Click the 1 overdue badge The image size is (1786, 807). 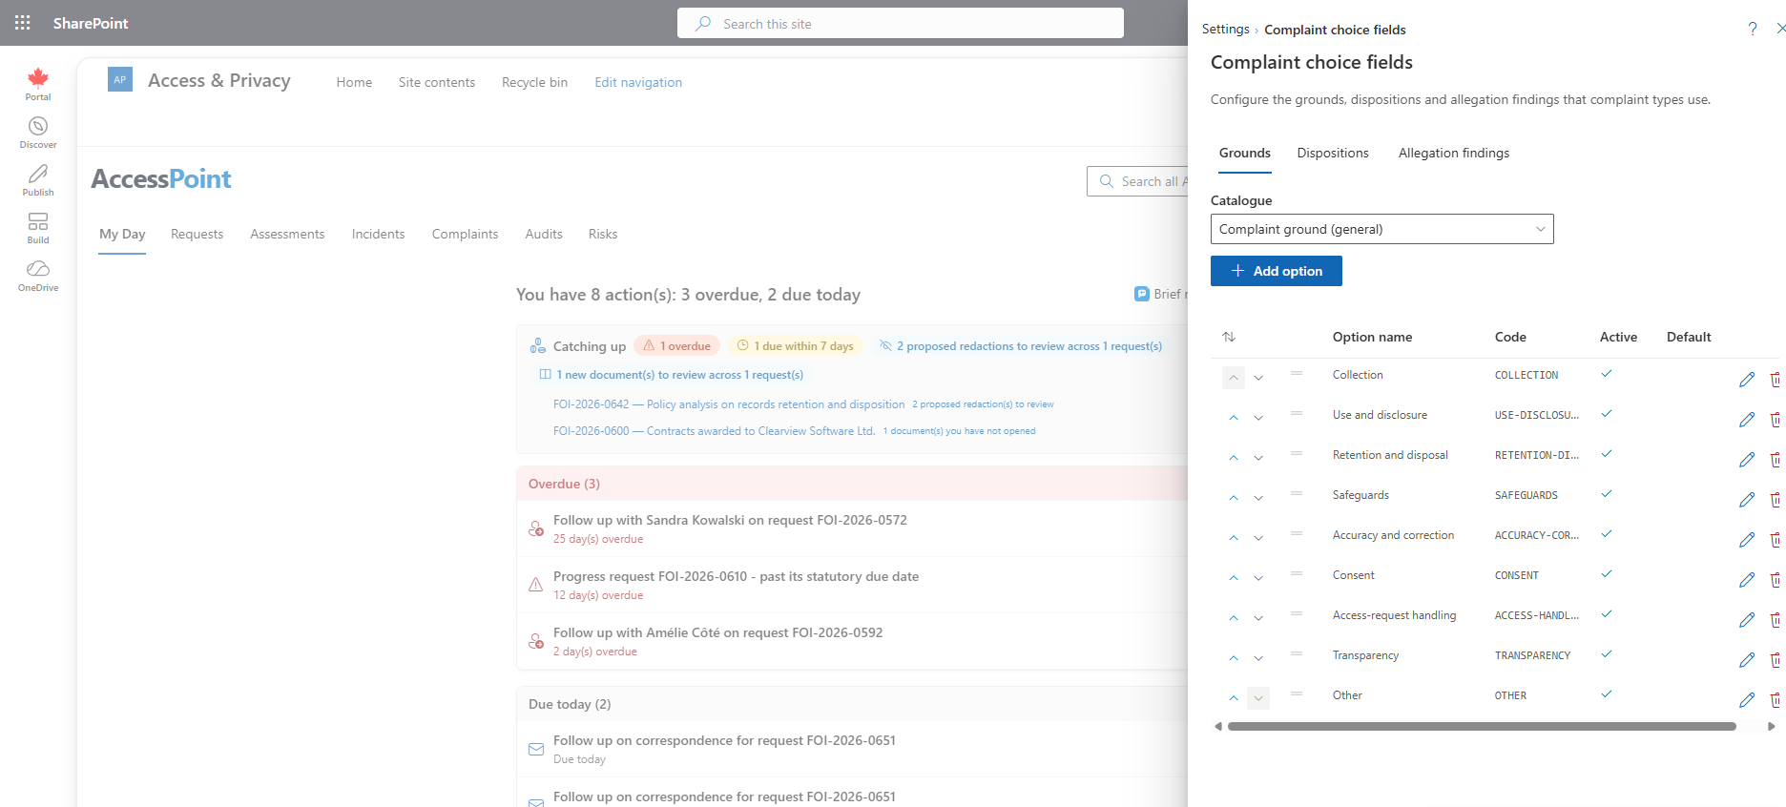[676, 346]
